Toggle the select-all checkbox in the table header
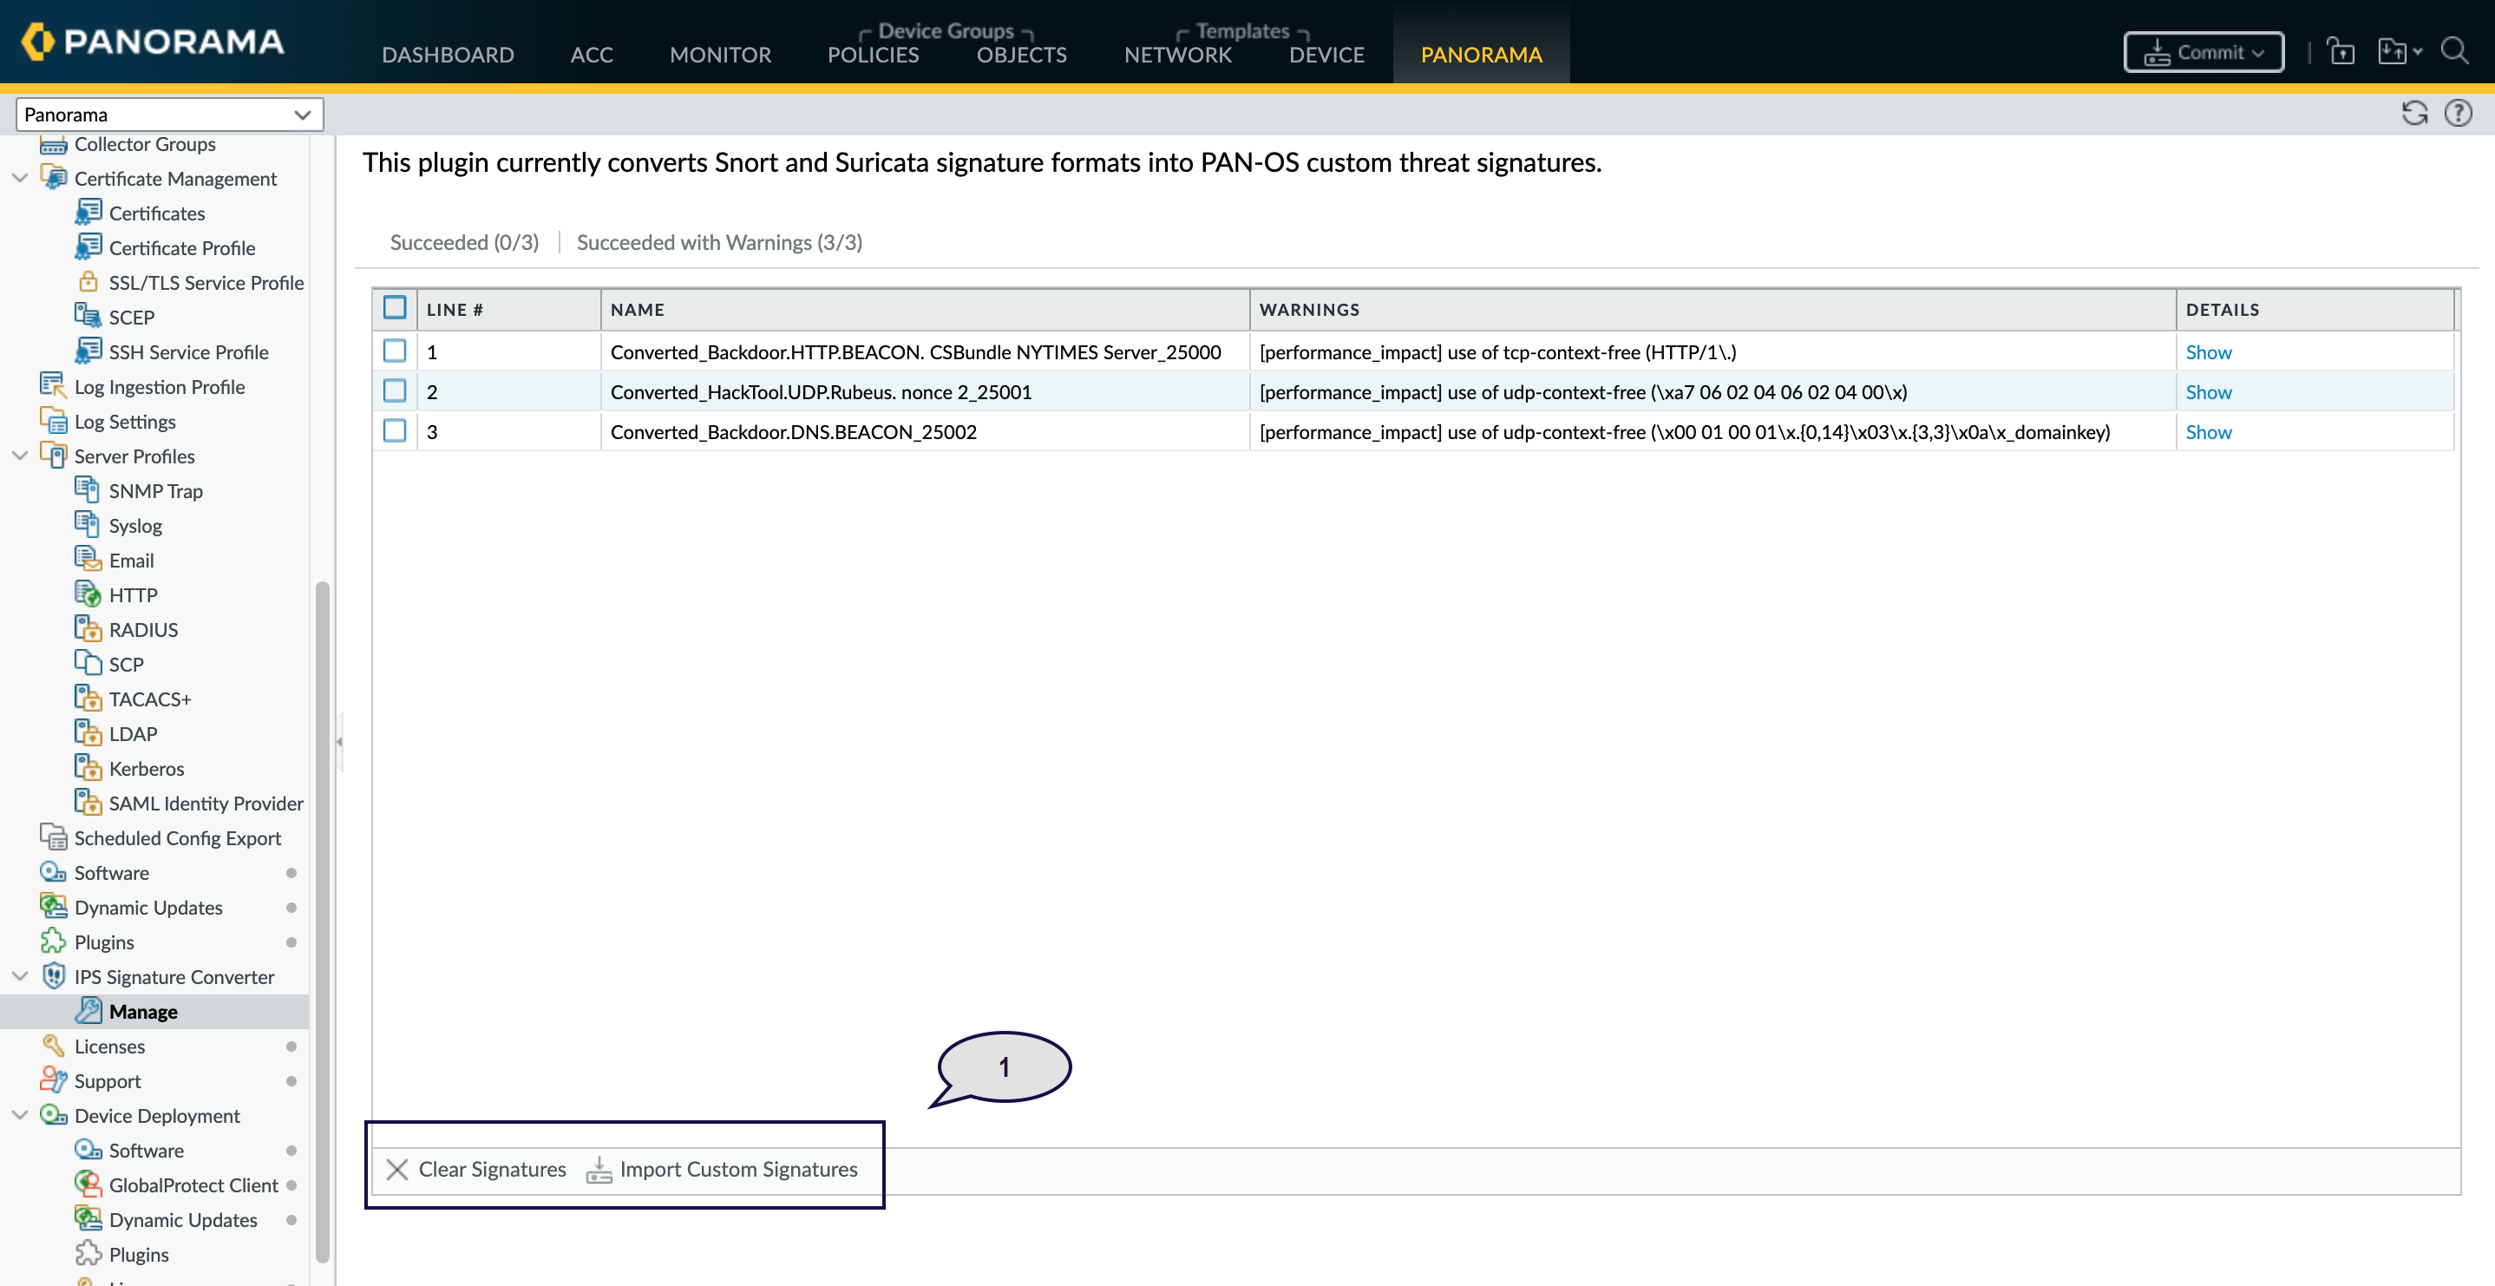 click(394, 308)
